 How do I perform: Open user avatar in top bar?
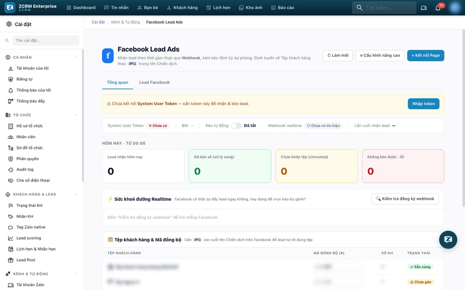click(x=455, y=8)
